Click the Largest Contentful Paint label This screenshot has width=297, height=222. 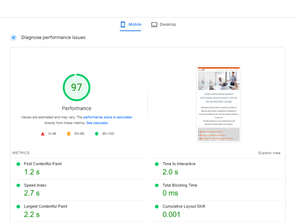coord(45,206)
